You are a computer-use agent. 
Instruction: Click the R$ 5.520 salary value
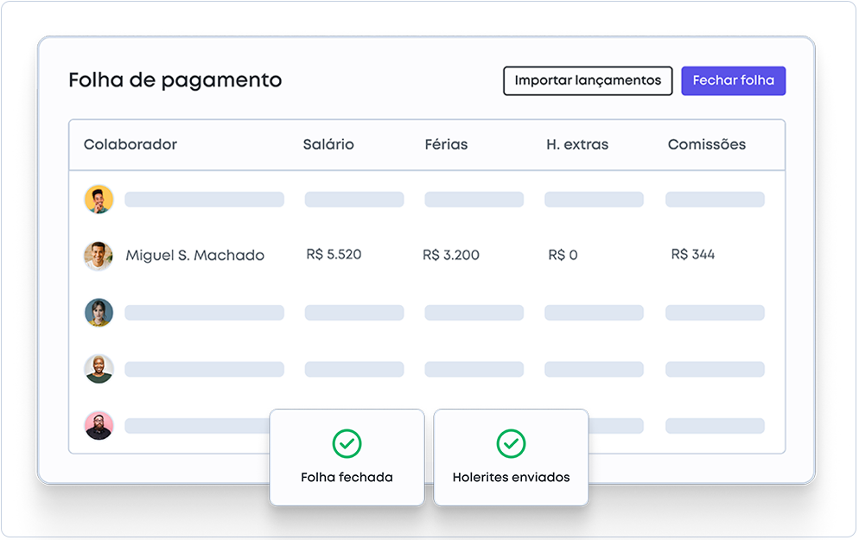(x=334, y=255)
